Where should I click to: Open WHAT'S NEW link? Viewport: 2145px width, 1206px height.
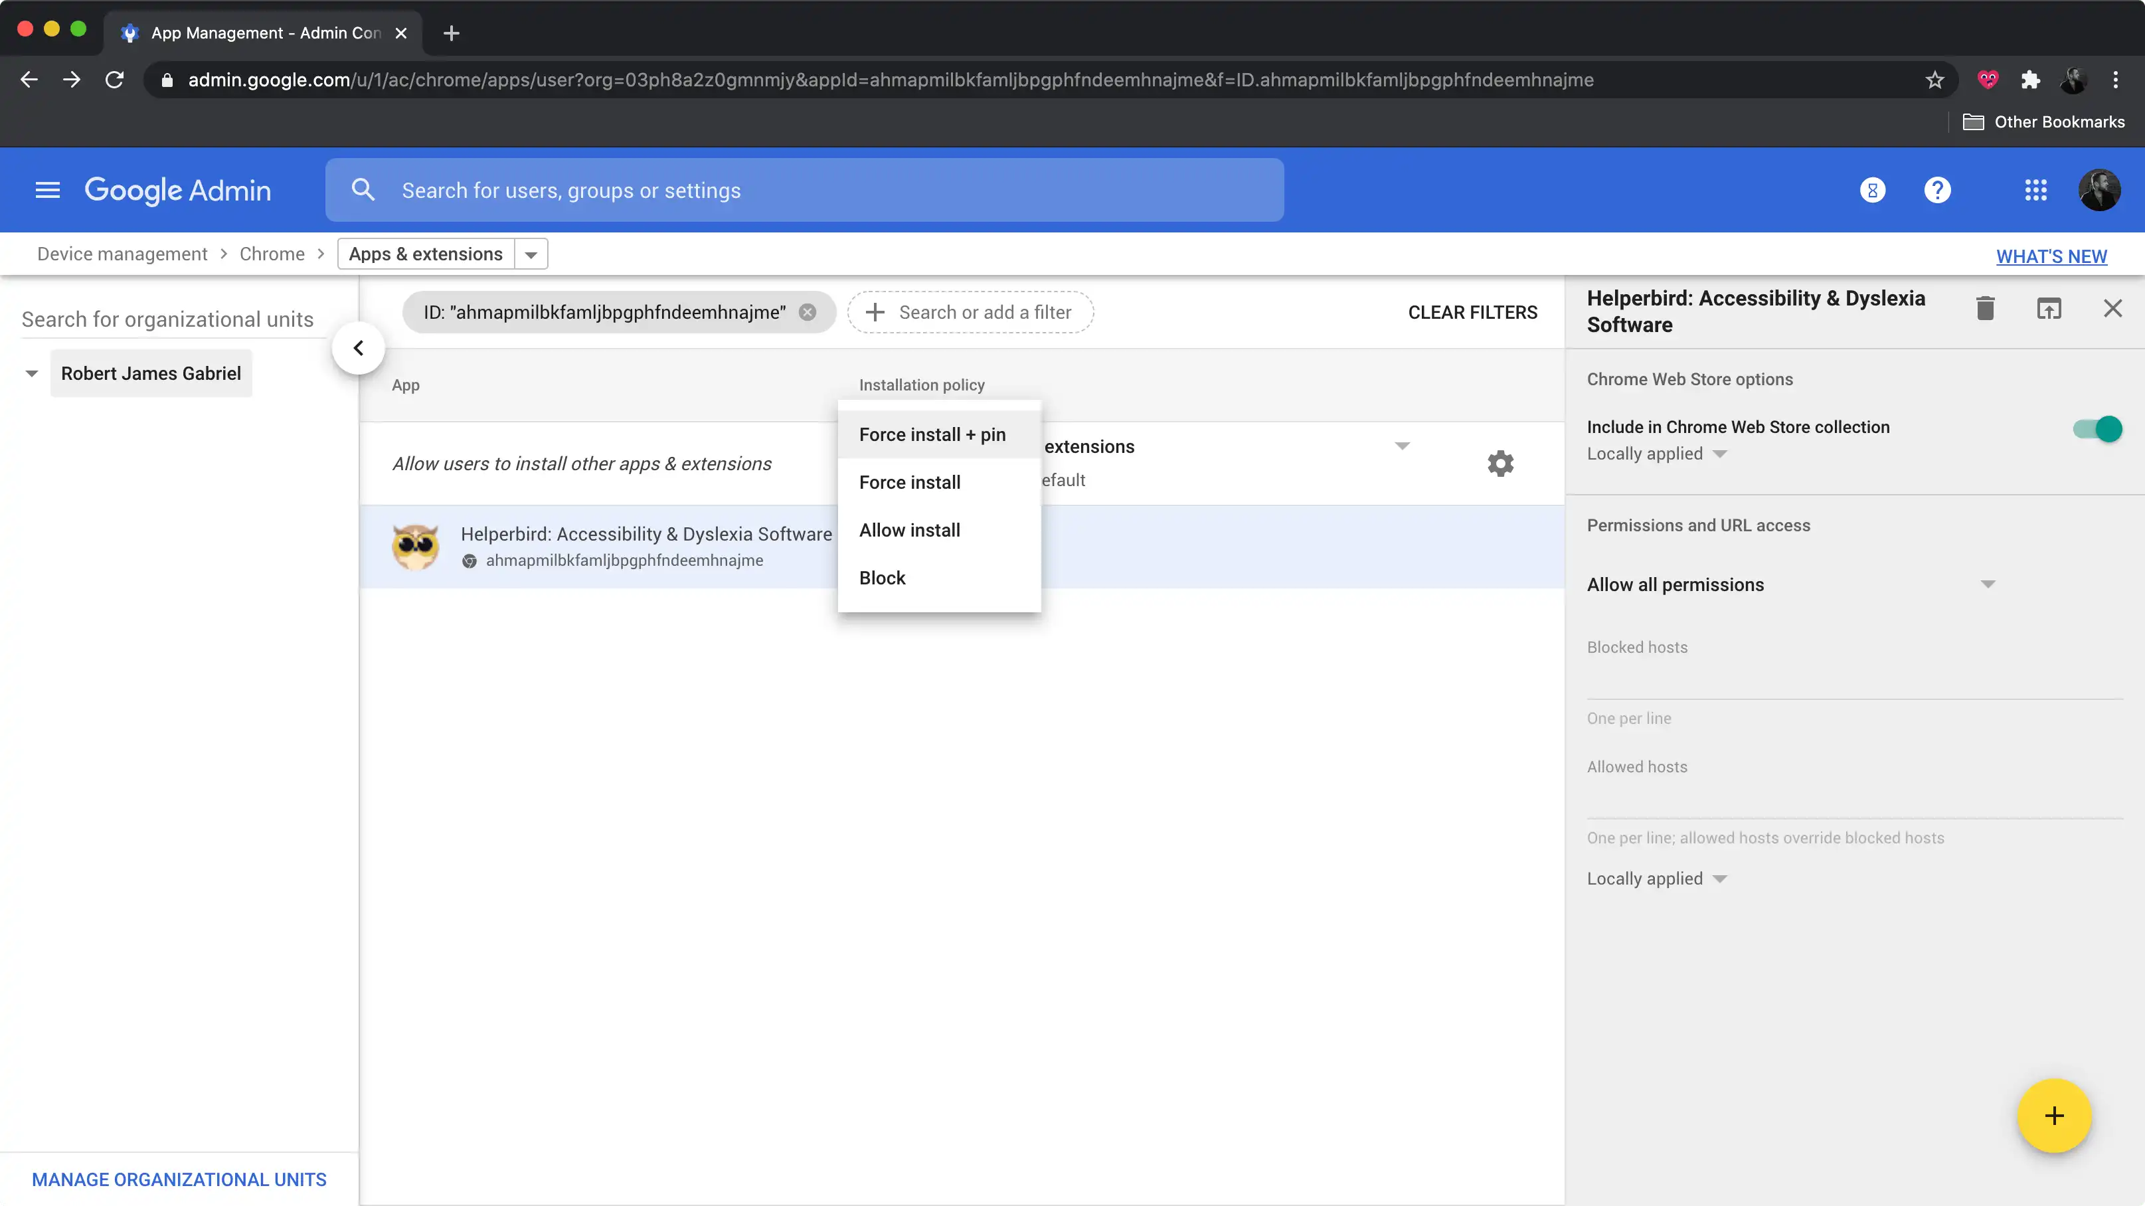click(2052, 256)
